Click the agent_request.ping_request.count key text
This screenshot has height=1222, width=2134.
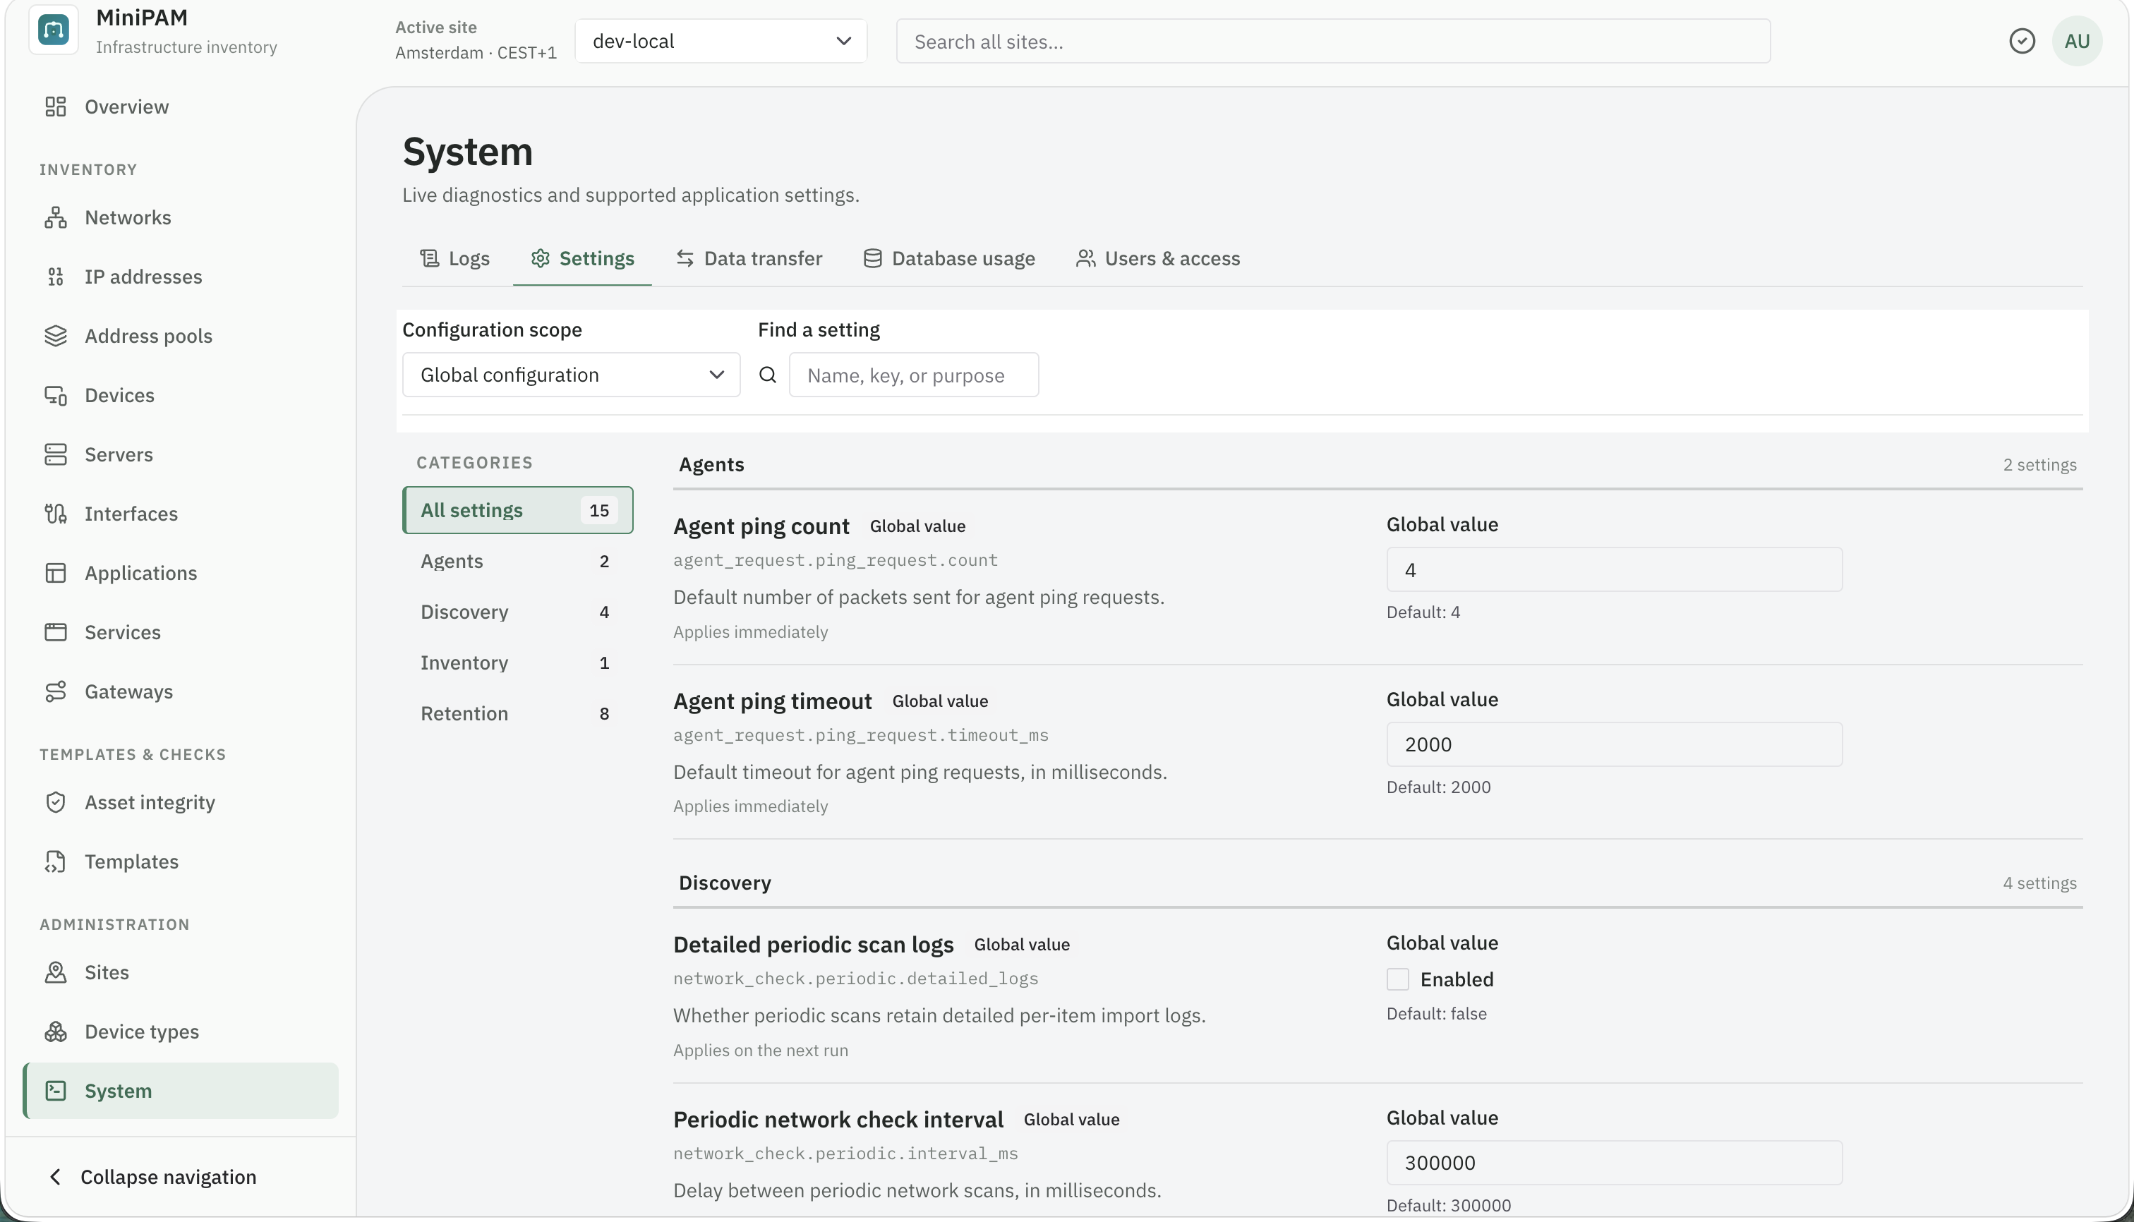pos(836,561)
